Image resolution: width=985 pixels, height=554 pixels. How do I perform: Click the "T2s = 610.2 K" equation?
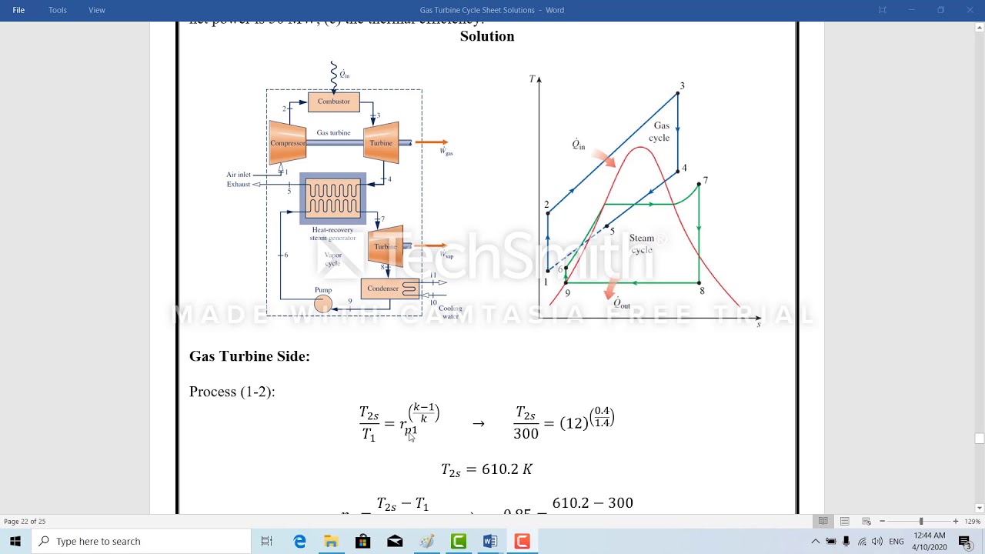pos(486,469)
